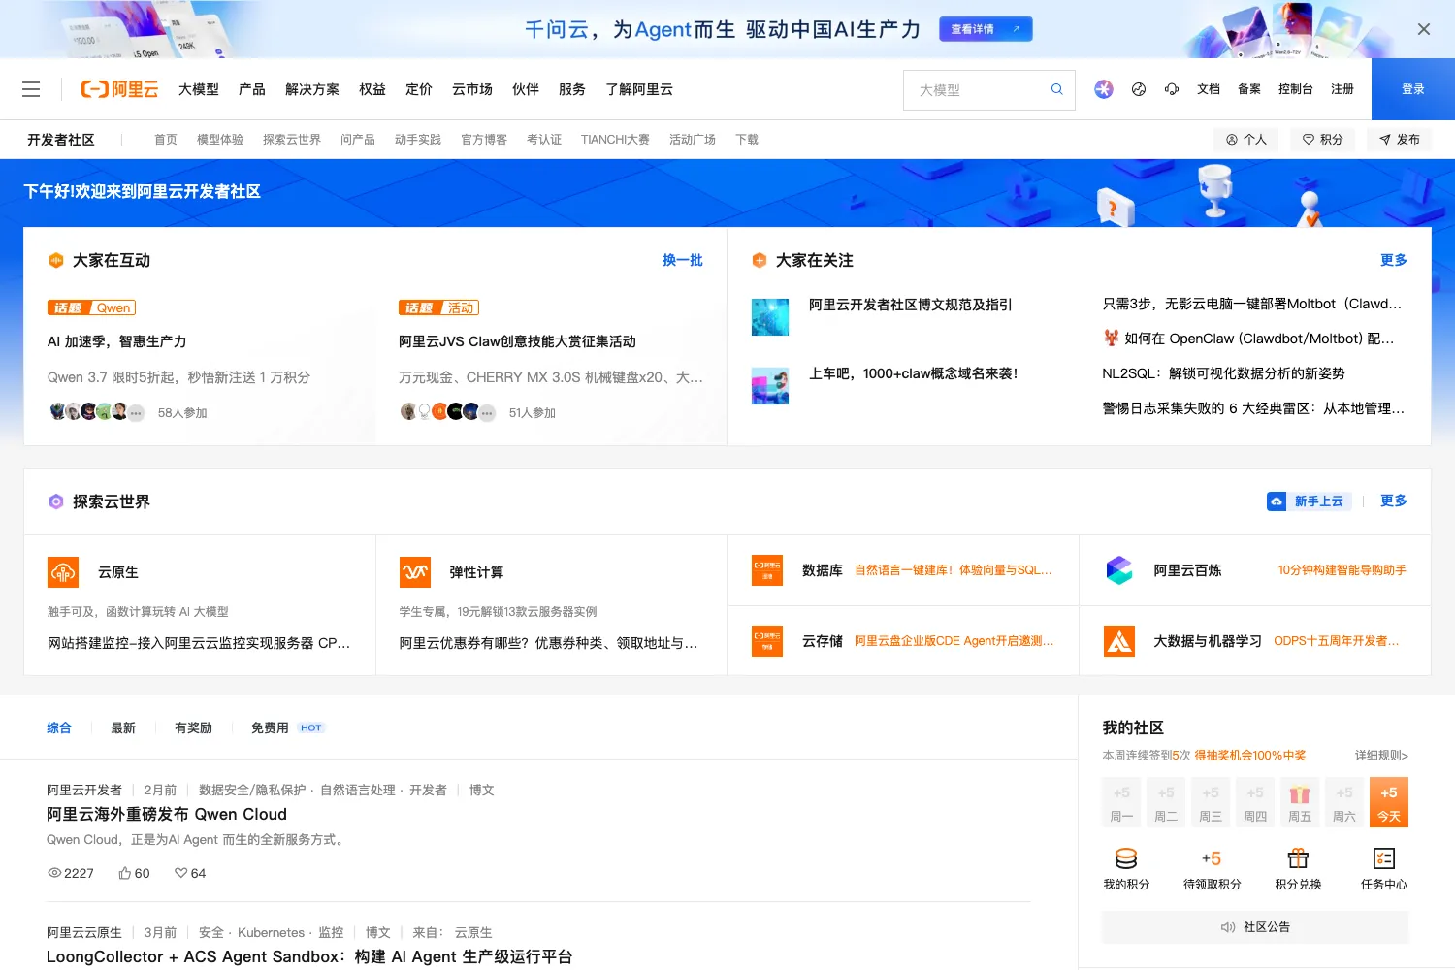
Task: Click the 新手上云 cloud button
Action: (x=1309, y=501)
